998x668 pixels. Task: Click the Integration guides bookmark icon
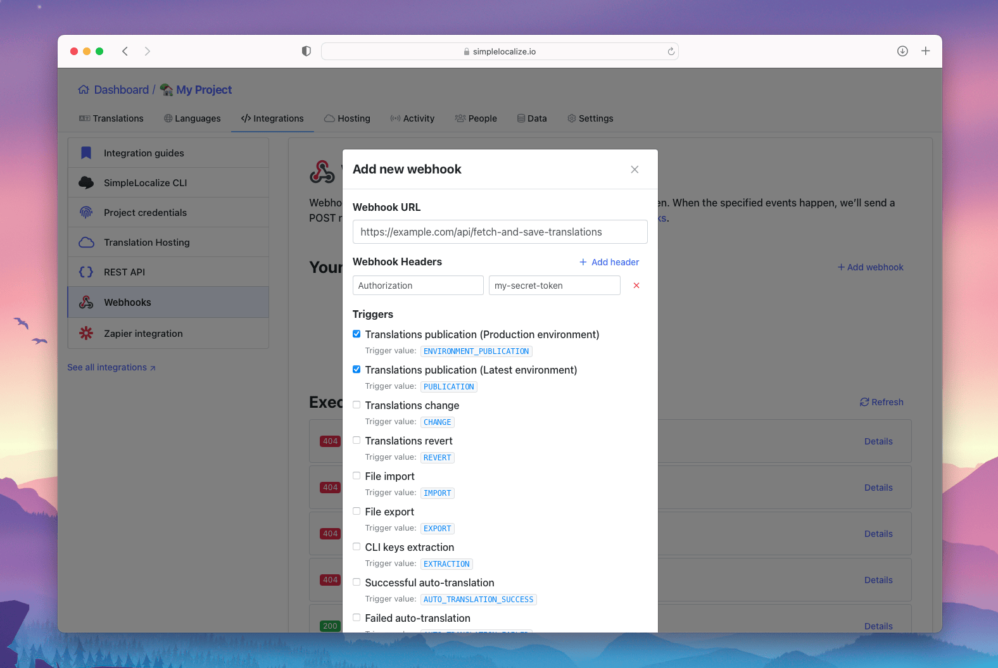(x=86, y=153)
